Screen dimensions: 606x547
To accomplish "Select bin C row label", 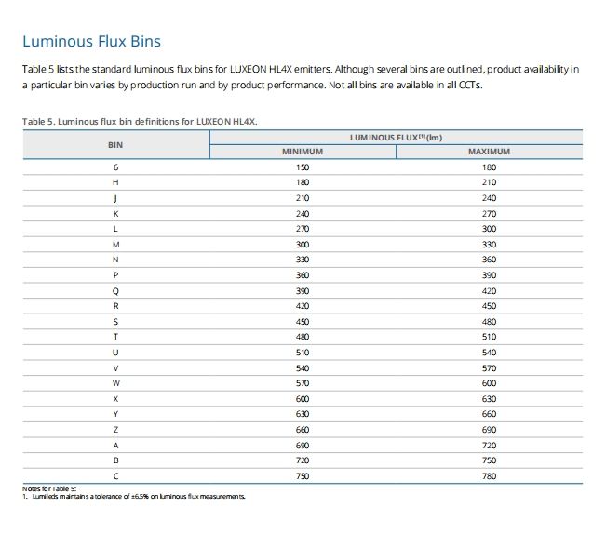I will coord(115,476).
